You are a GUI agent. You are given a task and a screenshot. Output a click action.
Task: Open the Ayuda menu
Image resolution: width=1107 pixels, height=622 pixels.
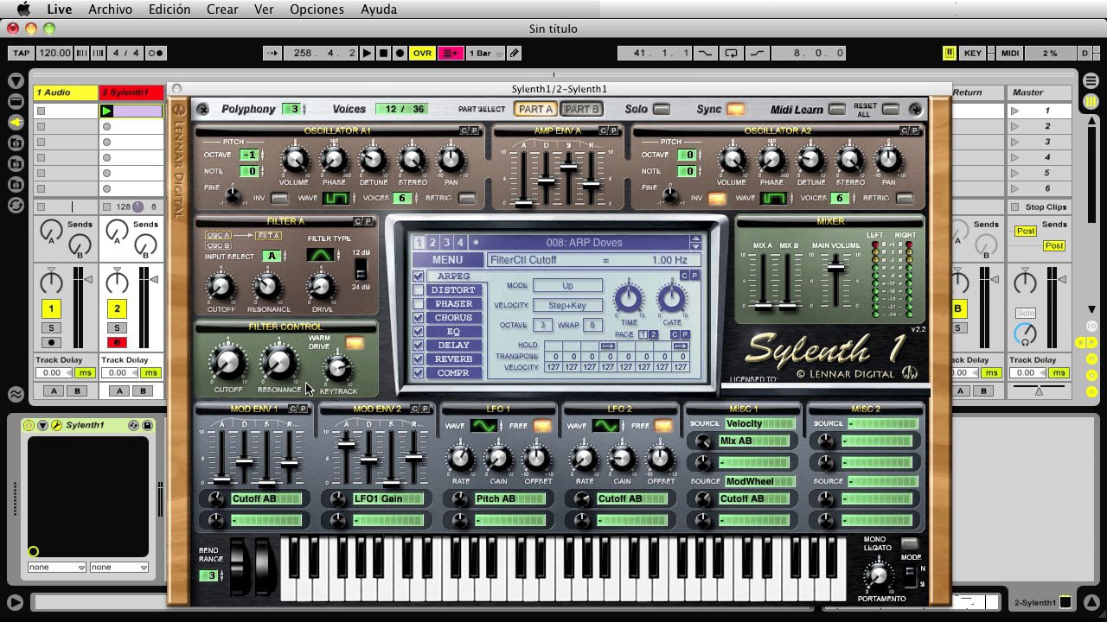[x=379, y=10]
